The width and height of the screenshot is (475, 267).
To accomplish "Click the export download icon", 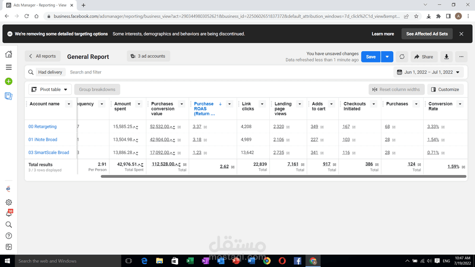I will 446,57.
